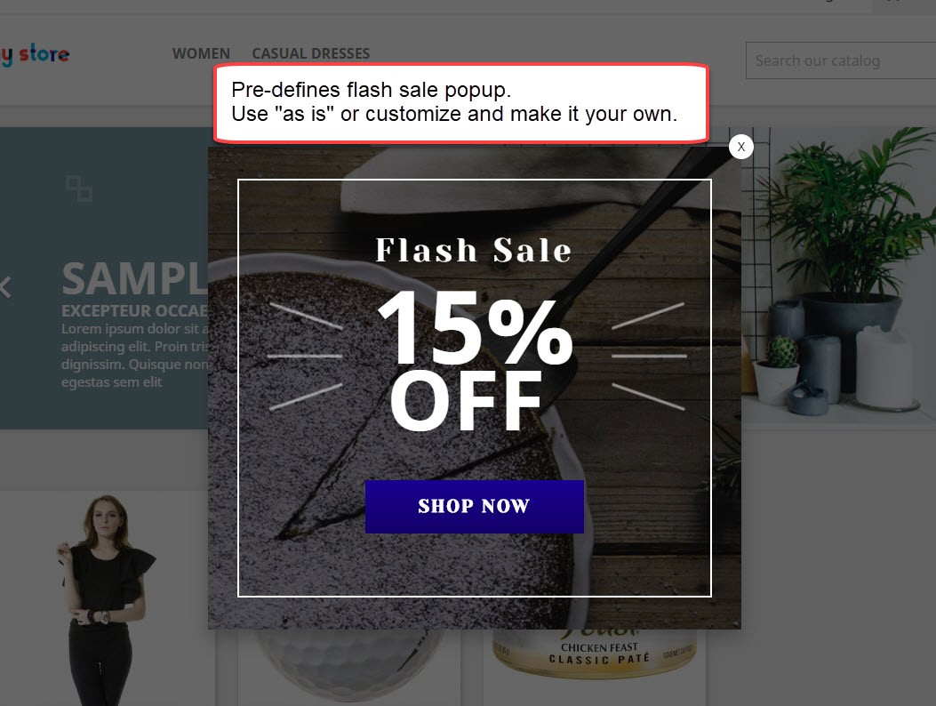936x706 pixels.
Task: Select the woman in black top product
Action: [105, 599]
